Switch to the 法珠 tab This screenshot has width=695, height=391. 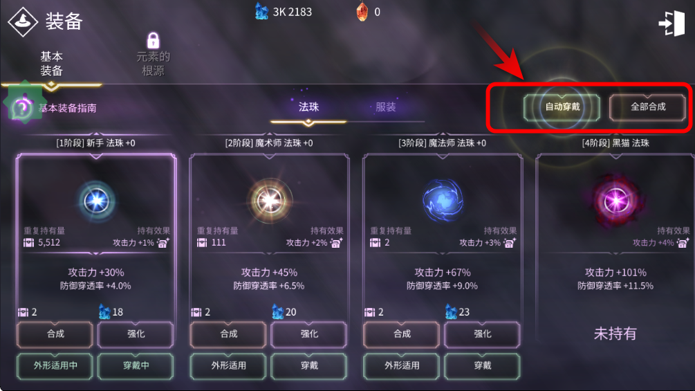click(x=308, y=107)
